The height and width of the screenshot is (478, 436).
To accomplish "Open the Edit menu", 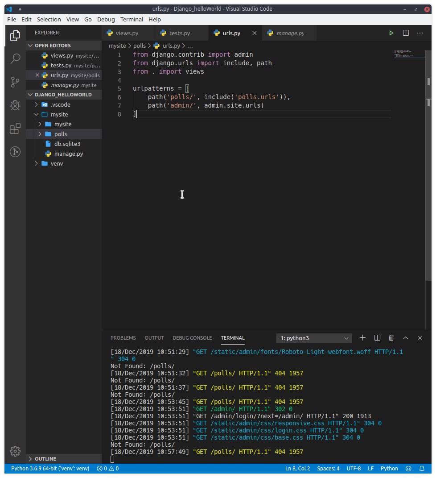I will (x=26, y=20).
